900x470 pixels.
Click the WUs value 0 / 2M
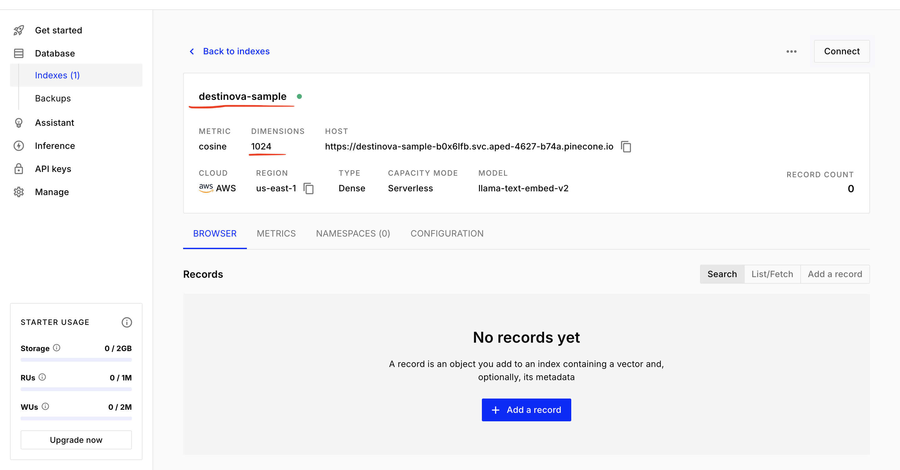point(120,407)
